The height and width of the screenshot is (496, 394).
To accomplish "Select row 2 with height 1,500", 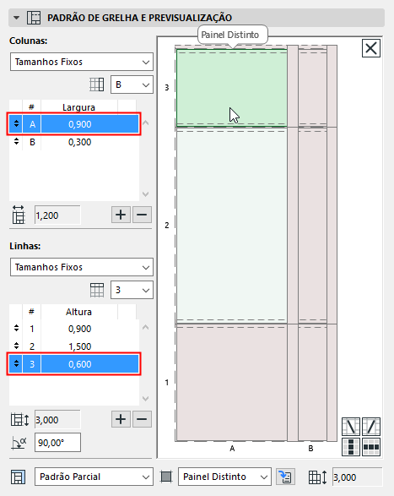I will [74, 346].
